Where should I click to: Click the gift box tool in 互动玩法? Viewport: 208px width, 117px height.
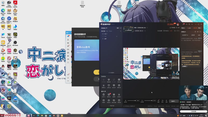coord(119,80)
